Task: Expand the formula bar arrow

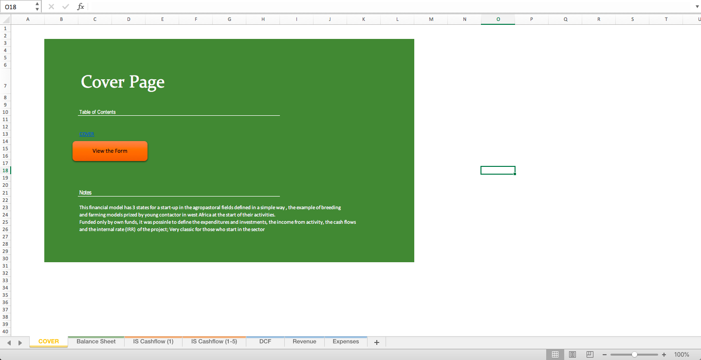Action: [x=697, y=7]
